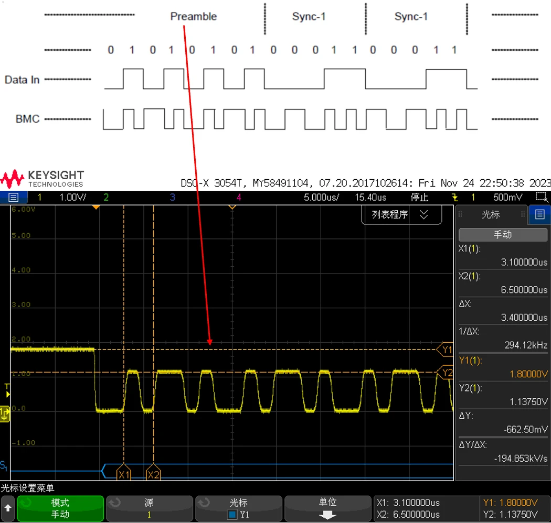Click the 手动 manual button in sidebar
The height and width of the screenshot is (523, 551).
[x=502, y=234]
